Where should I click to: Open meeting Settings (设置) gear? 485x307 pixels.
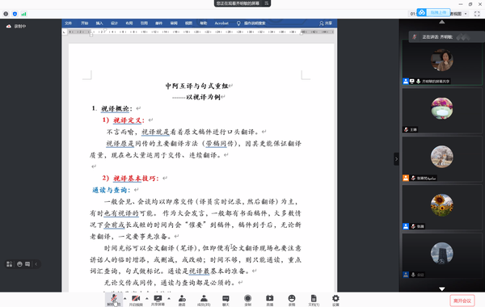tap(335, 300)
